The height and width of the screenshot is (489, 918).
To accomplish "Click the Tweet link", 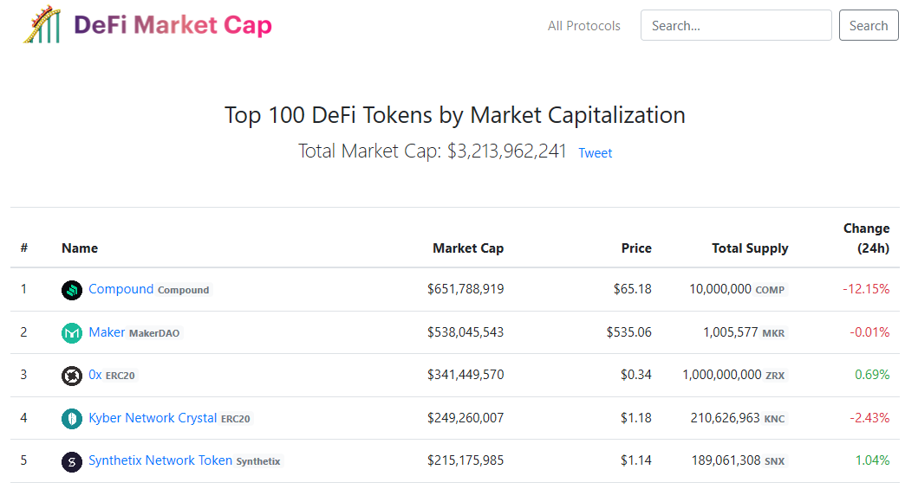I will point(595,153).
